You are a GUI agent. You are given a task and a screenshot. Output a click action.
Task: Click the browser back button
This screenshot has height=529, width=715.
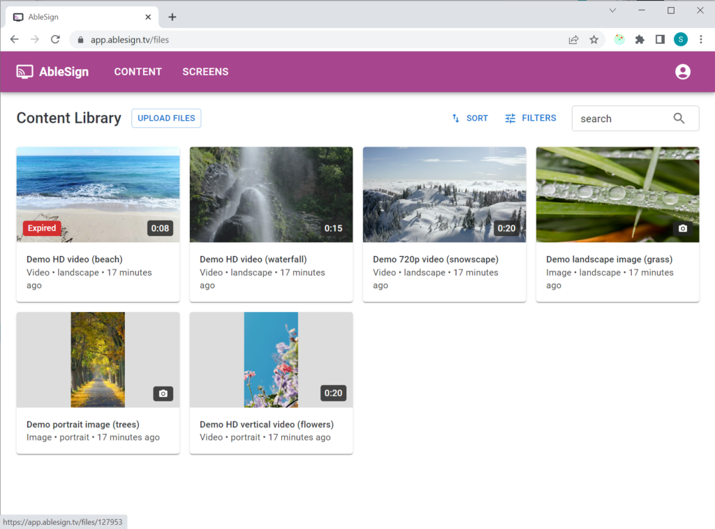coord(14,40)
